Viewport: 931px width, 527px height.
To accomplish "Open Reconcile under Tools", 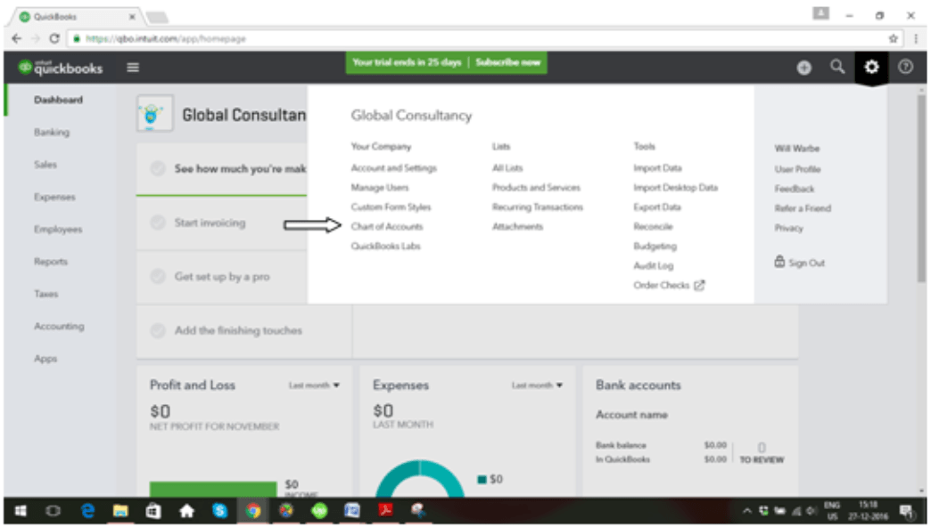I will [x=653, y=227].
